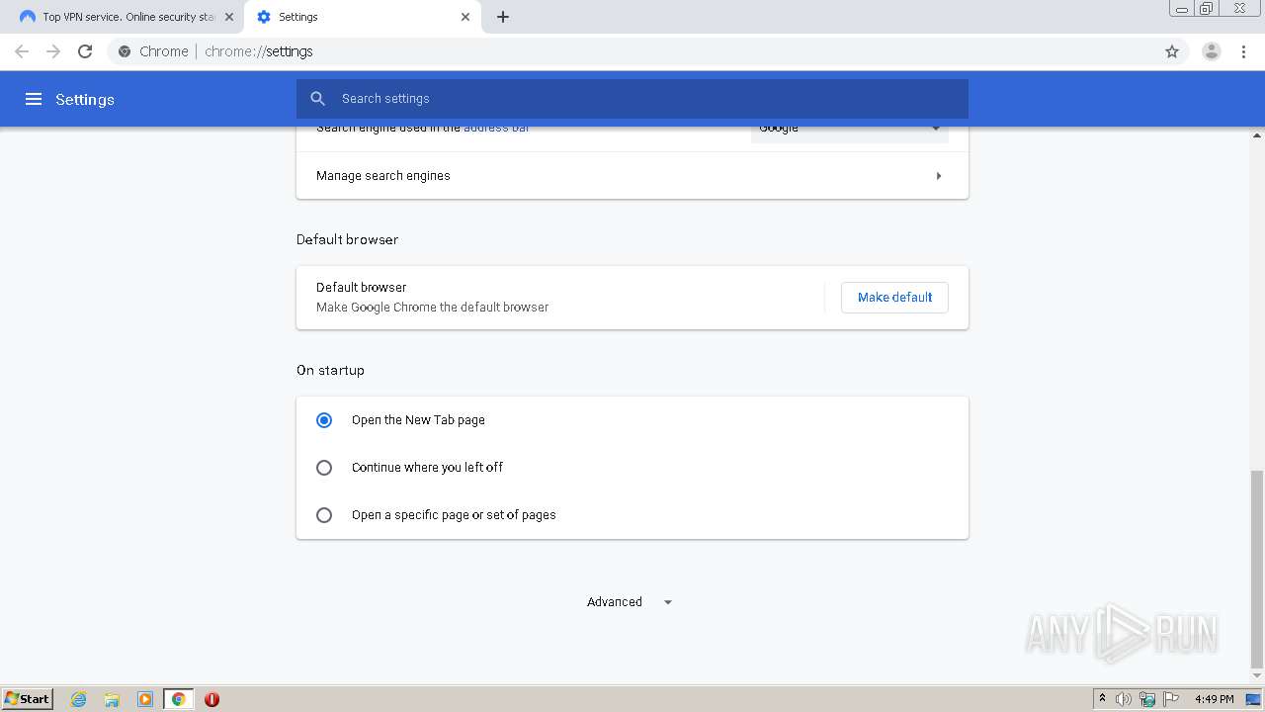
Task: Open File Explorer from taskbar
Action: point(112,699)
